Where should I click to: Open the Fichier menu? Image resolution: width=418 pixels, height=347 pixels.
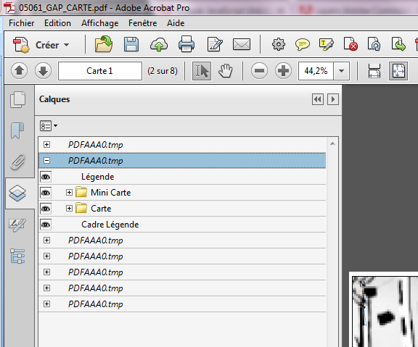(21, 23)
